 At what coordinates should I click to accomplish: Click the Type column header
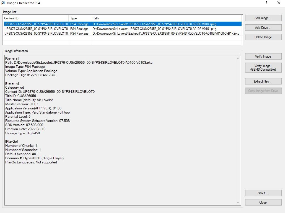pos(80,18)
